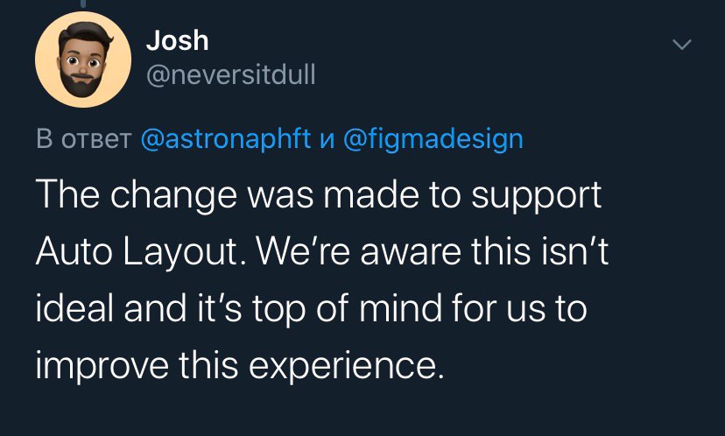Screen dimensions: 725x436
Task: Click the 'В ответ' reply label
Action: pyautogui.click(x=84, y=138)
